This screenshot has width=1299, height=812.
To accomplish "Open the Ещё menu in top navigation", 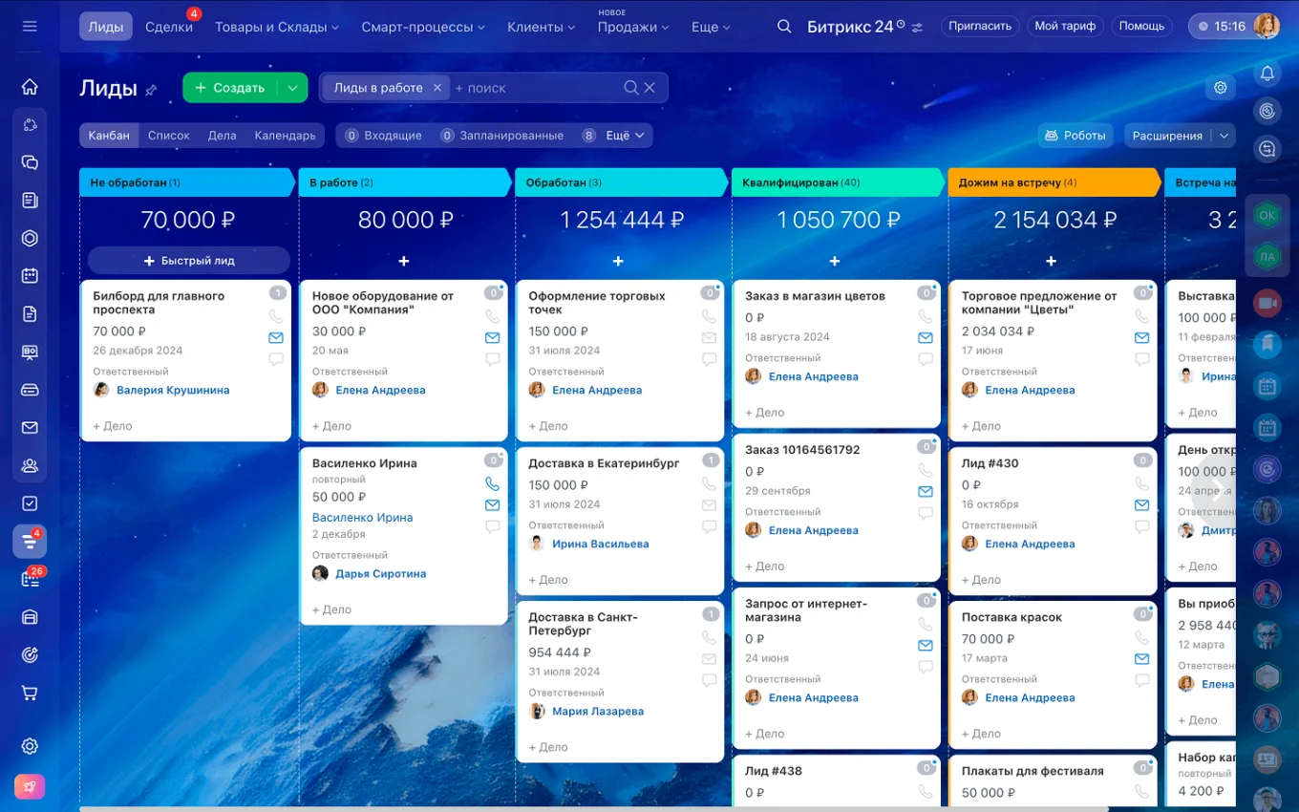I will point(710,27).
